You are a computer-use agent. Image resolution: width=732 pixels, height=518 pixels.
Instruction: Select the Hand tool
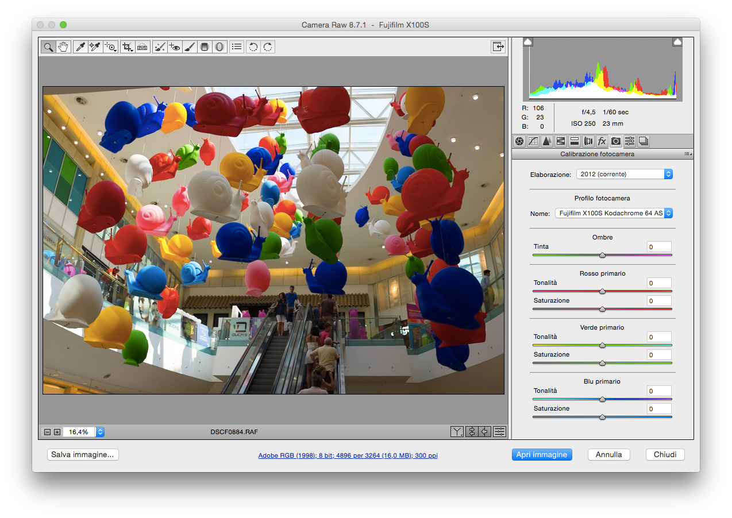point(63,47)
